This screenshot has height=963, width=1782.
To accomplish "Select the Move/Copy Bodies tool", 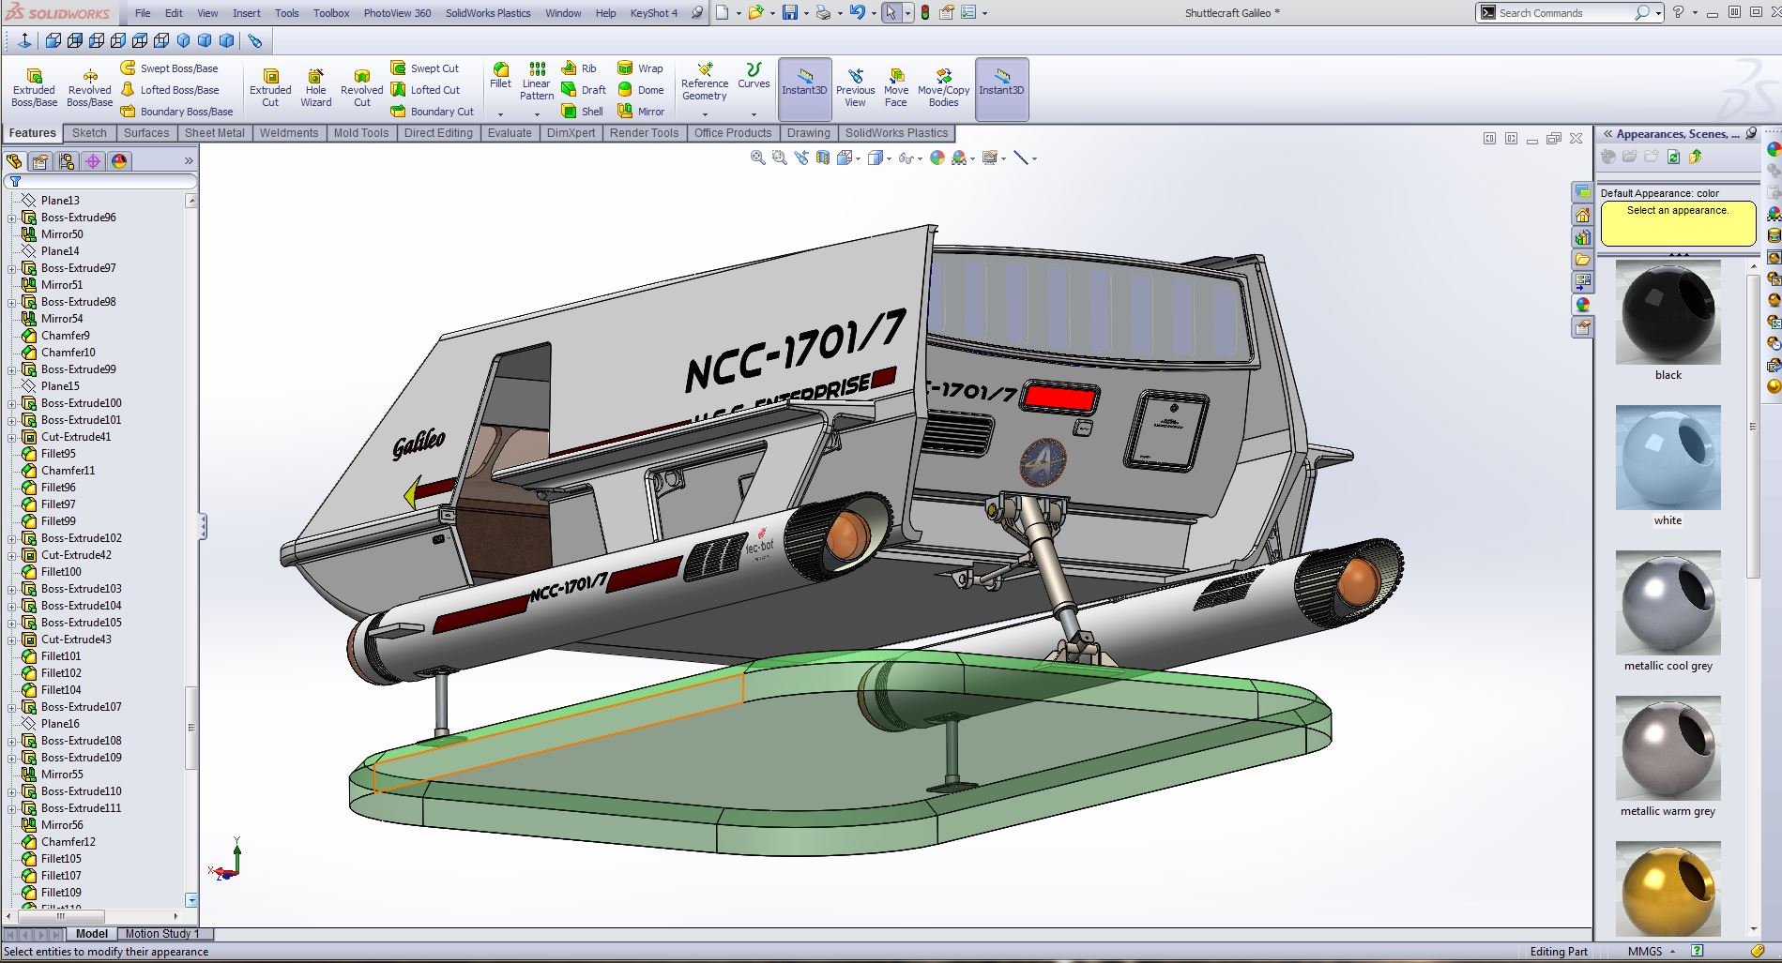I will point(944,88).
